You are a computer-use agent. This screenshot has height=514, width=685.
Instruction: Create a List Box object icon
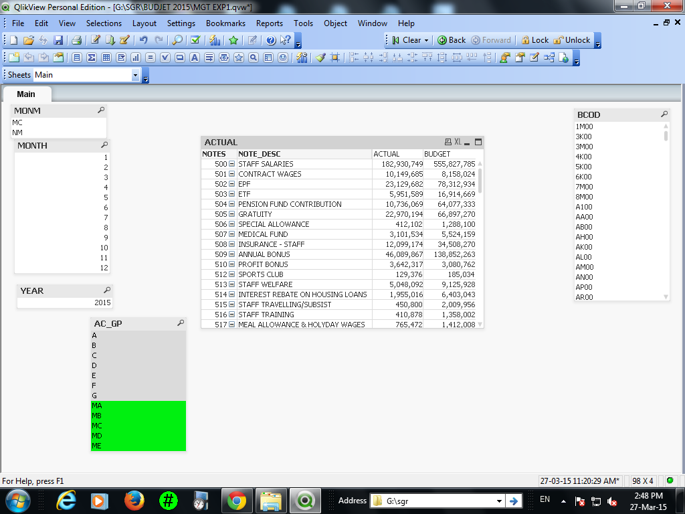77,58
